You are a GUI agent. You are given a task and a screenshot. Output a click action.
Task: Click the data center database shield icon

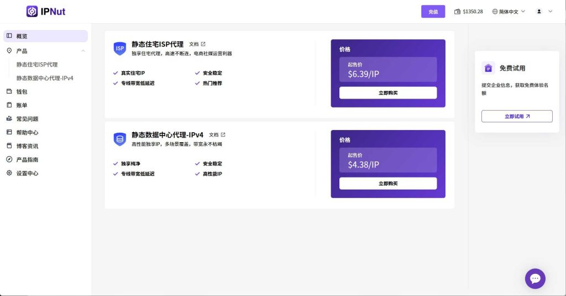[x=120, y=139]
